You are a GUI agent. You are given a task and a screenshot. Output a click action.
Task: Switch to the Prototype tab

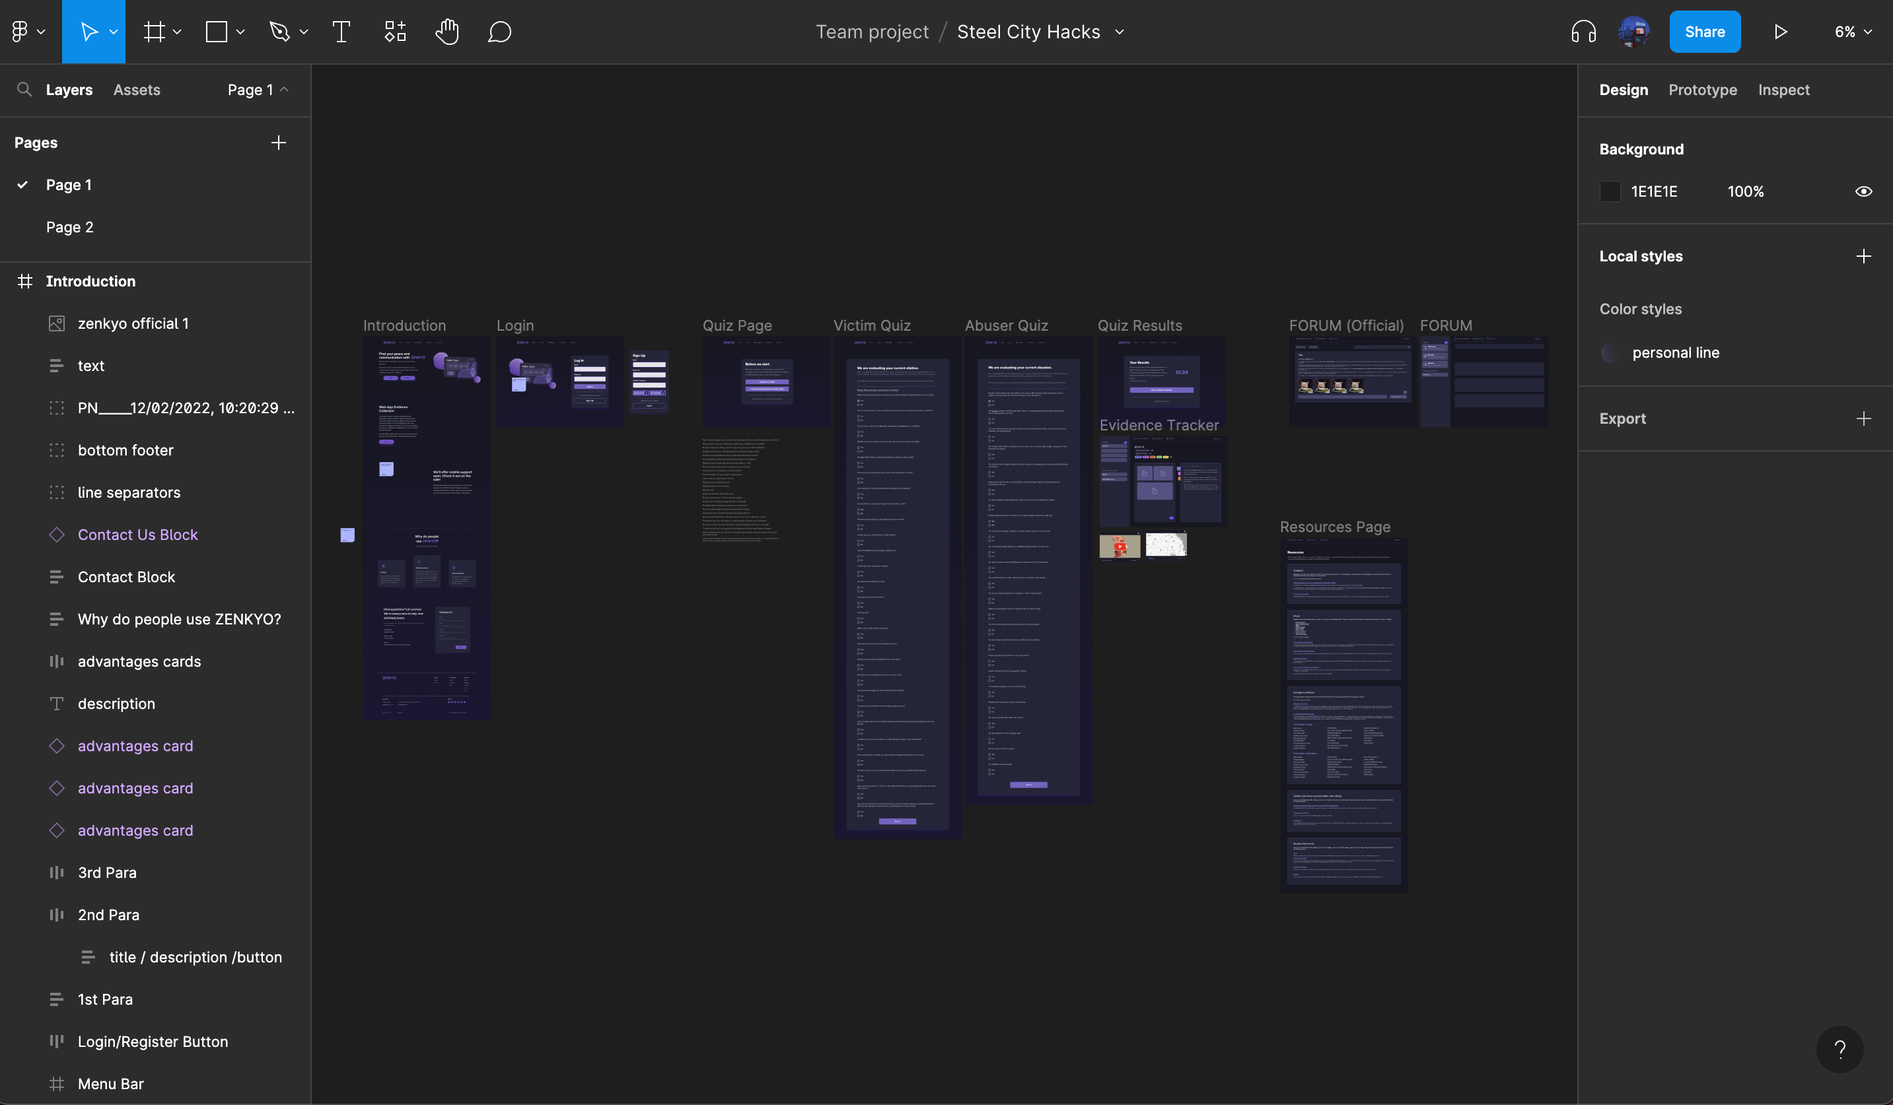(1702, 89)
